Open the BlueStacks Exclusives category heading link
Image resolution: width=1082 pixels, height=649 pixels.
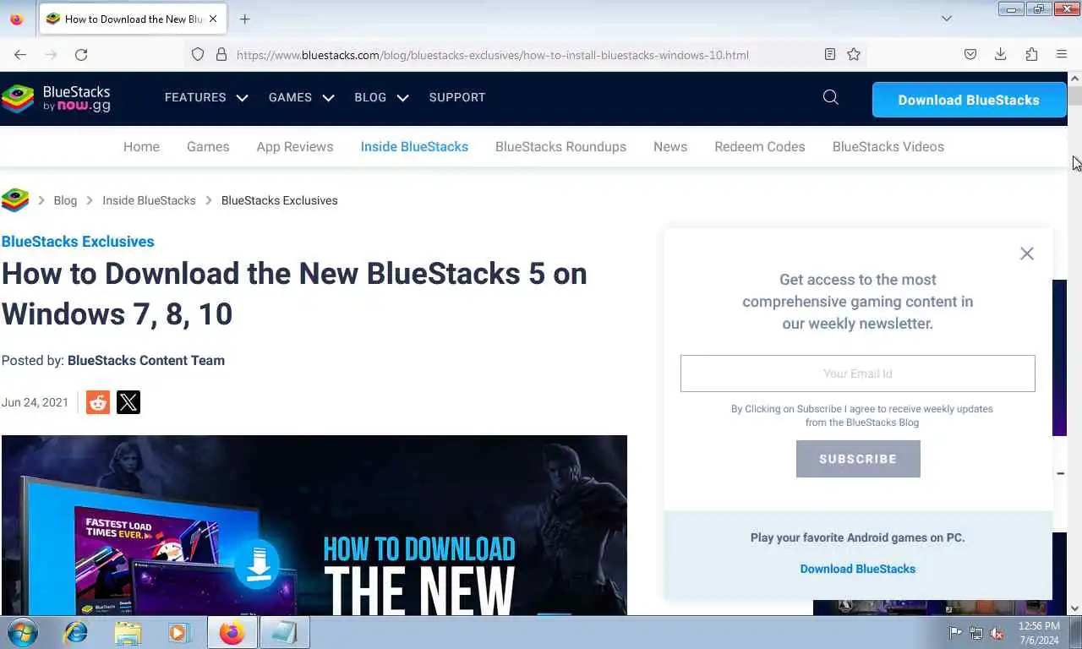coord(78,242)
